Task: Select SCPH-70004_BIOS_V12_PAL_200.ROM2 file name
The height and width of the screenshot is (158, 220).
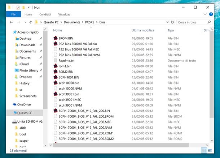Action: coord(86,139)
